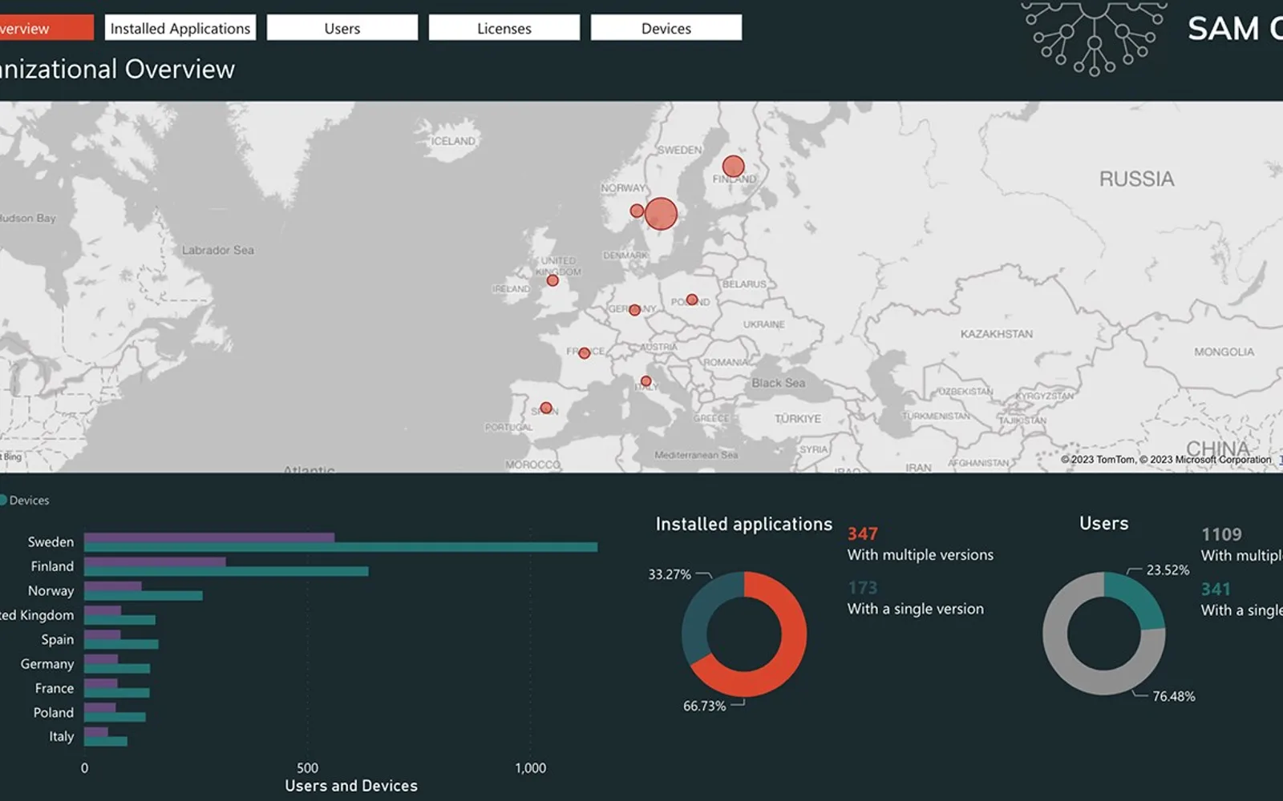Select Sweden's teal devices bar
Viewport: 1283px width, 801px height.
click(341, 547)
